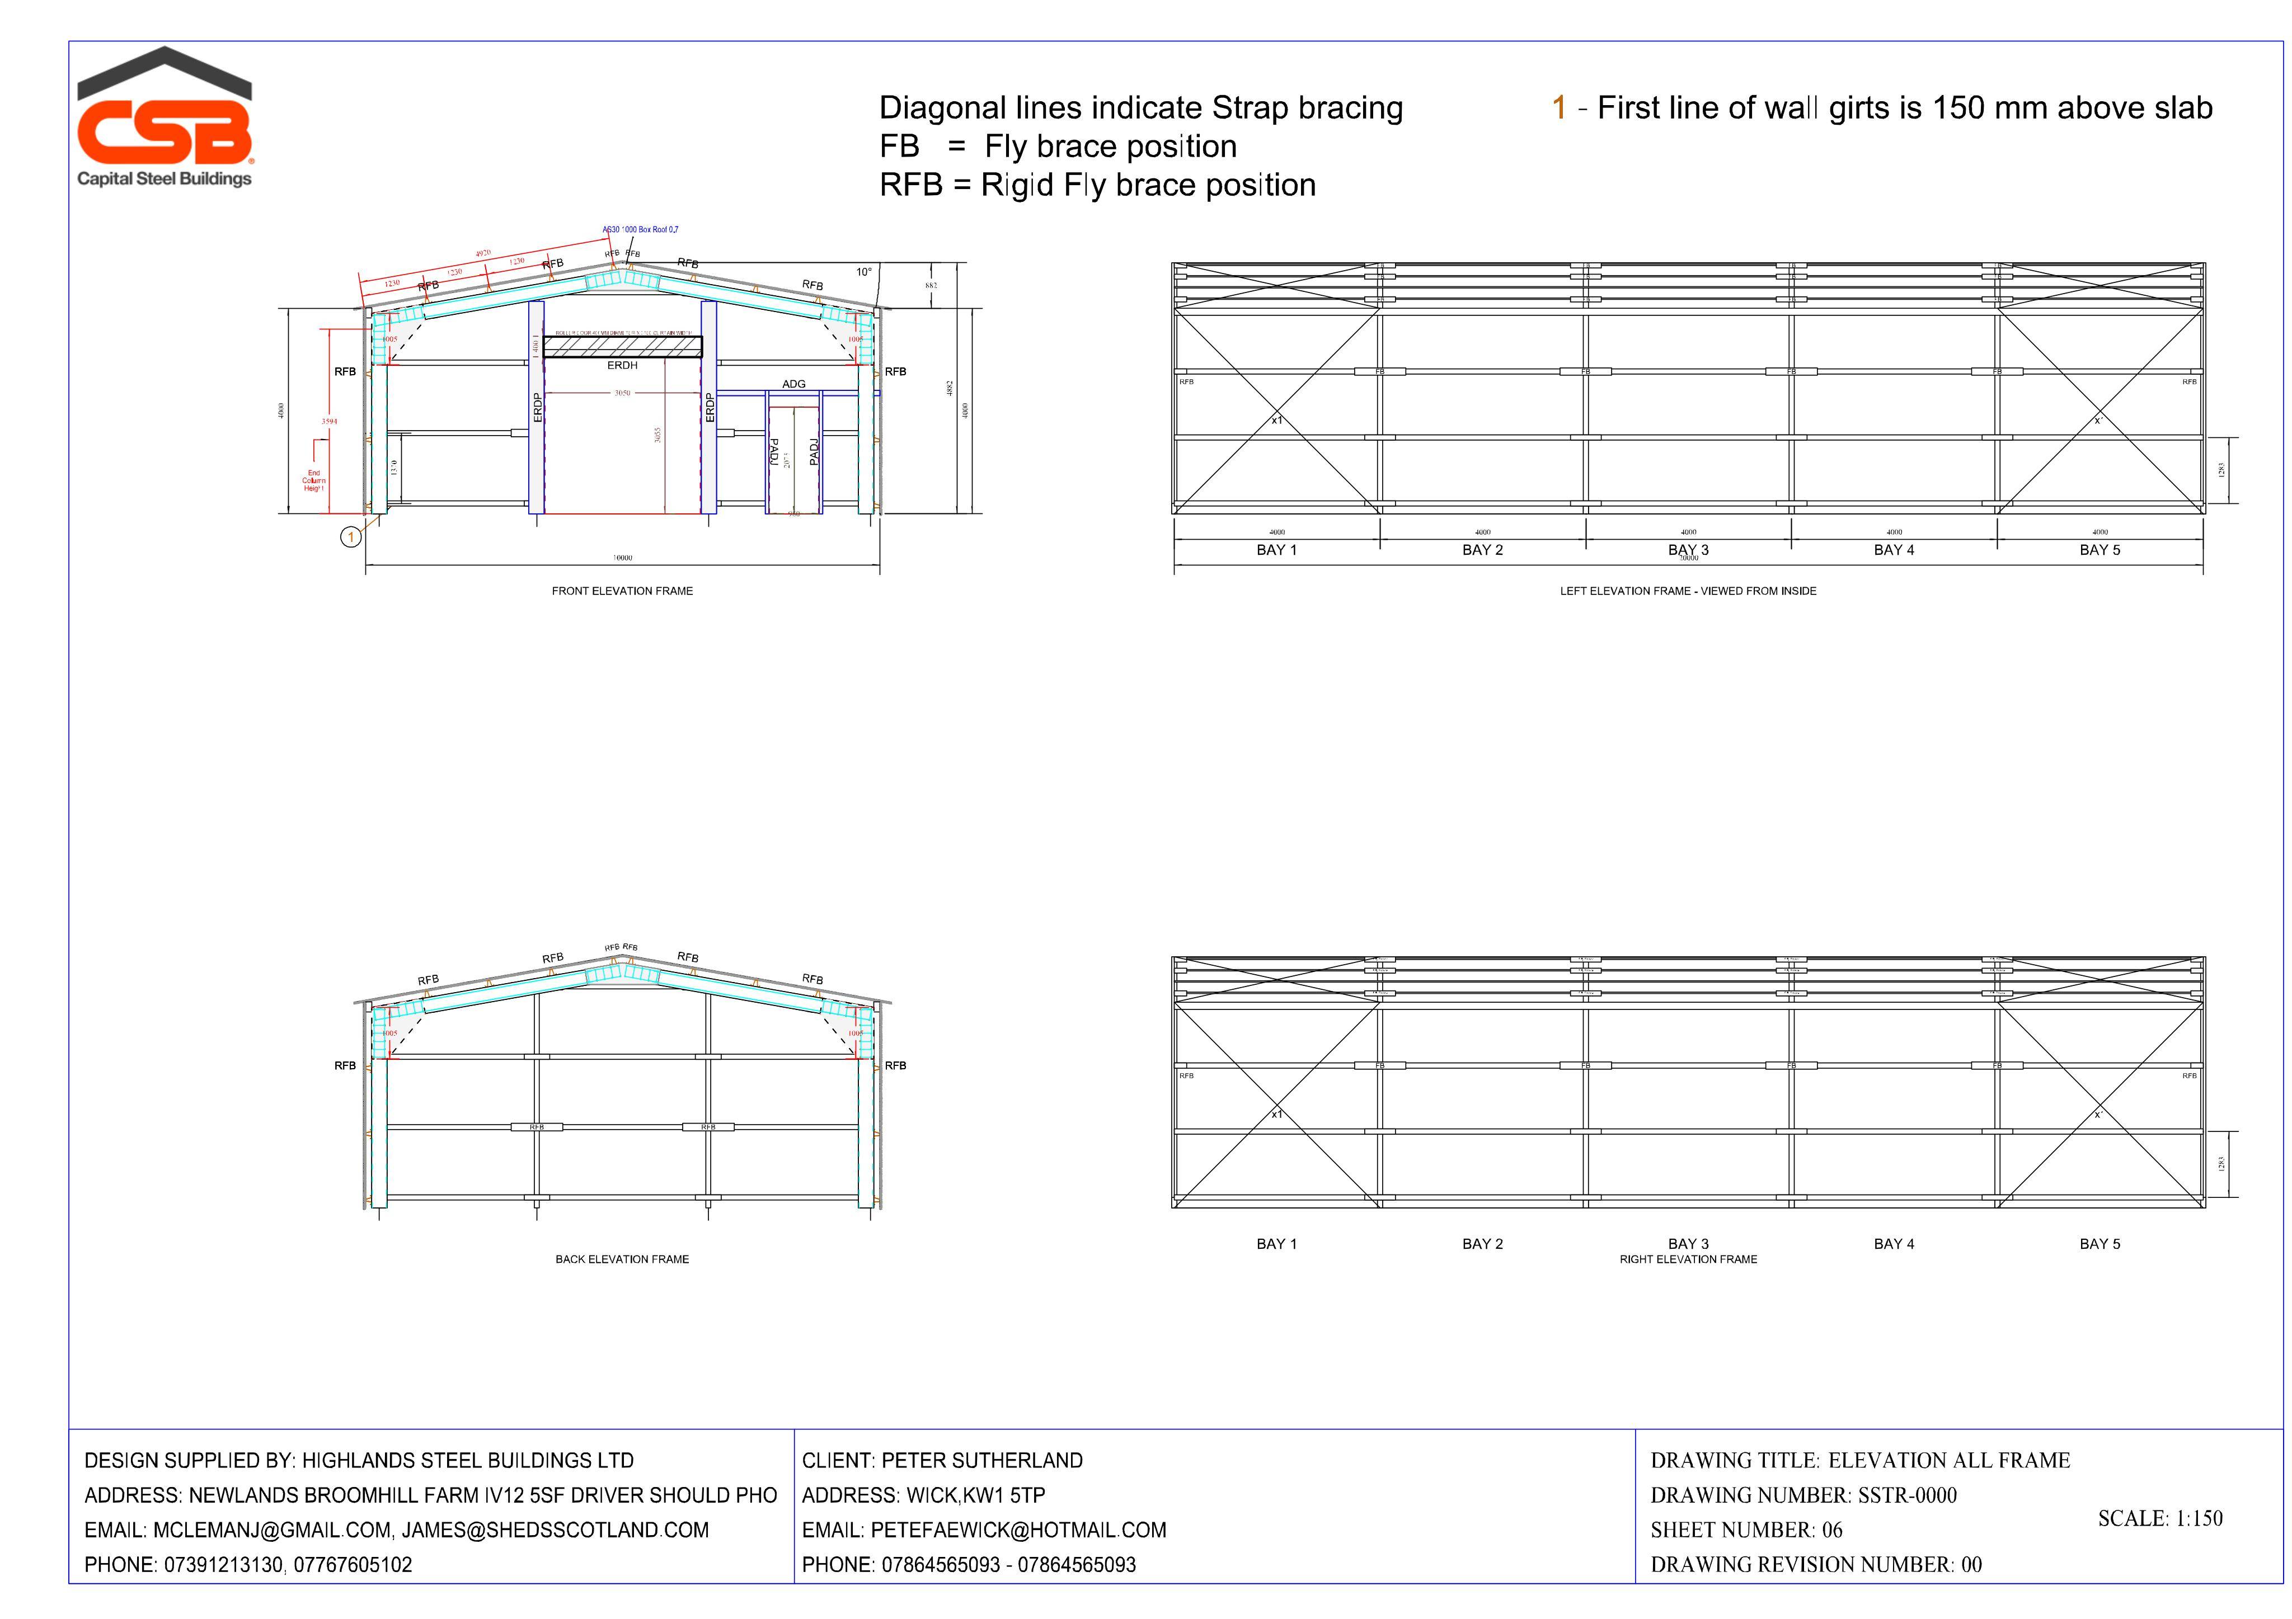Click the 'RIGHT ELEVATION FRAME' caption

click(1688, 1260)
